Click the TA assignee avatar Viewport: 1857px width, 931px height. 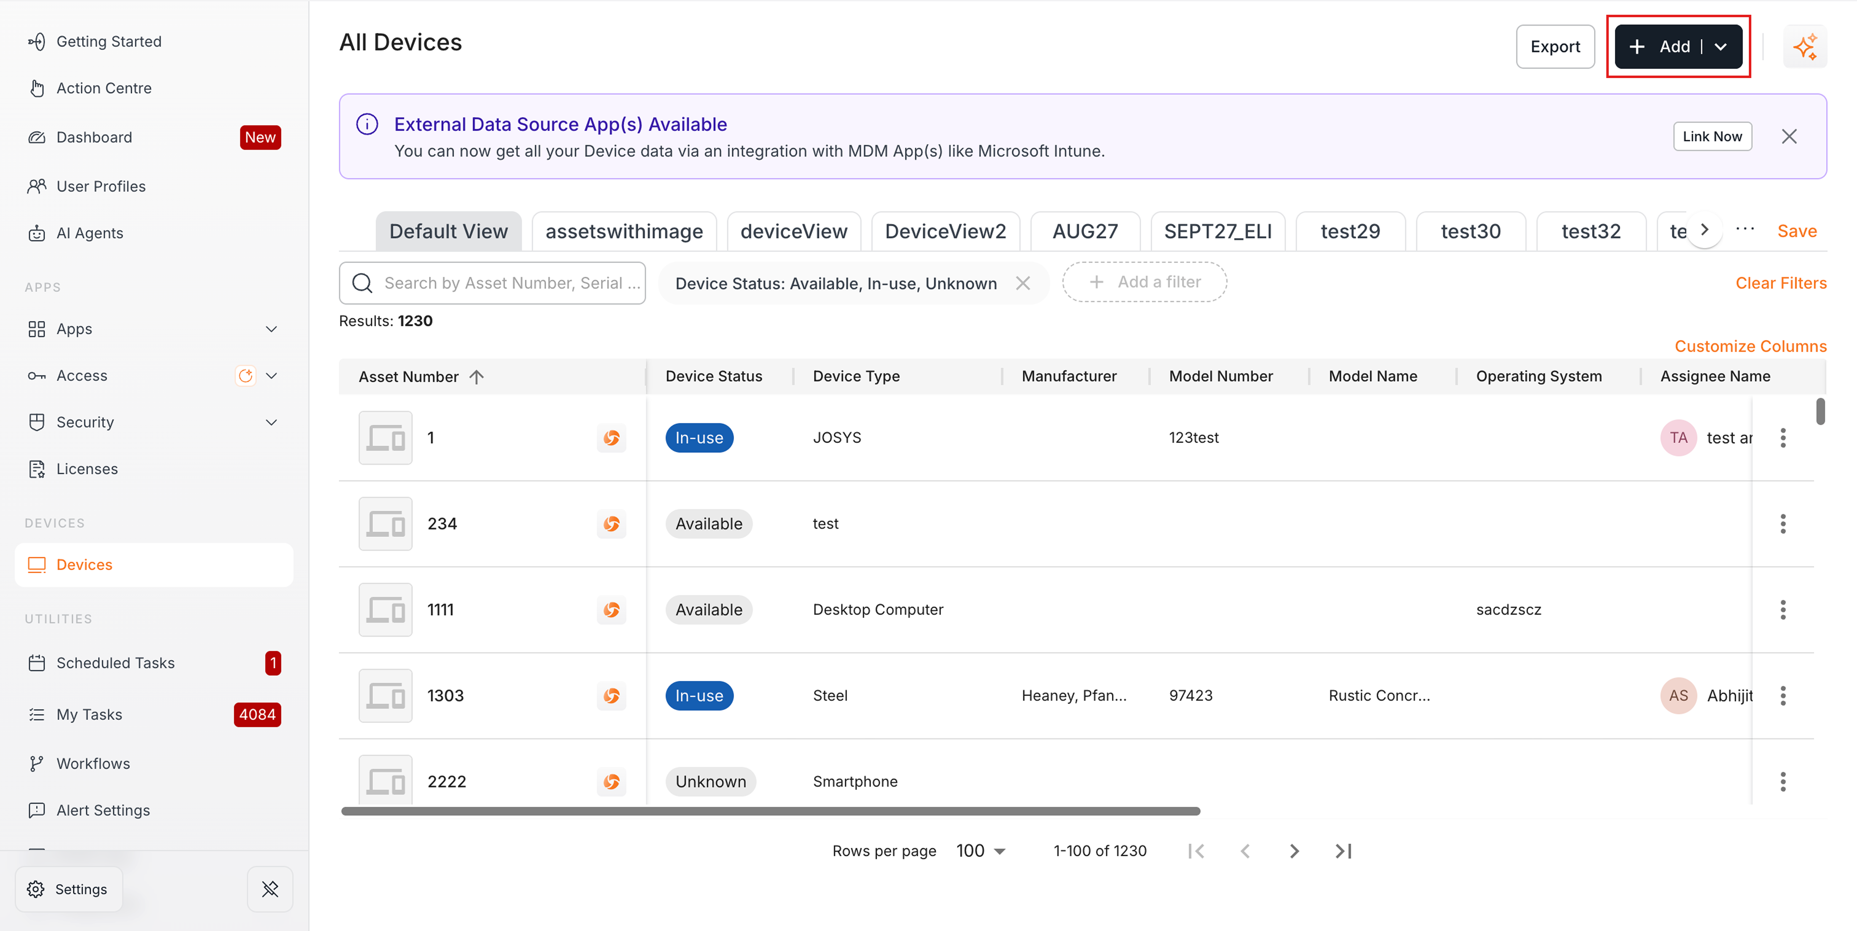(1678, 438)
